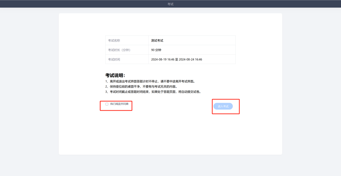Screen dimensions: 341x176
Task: Click the start time 2024-08-19 16:46
Action: (163, 59)
